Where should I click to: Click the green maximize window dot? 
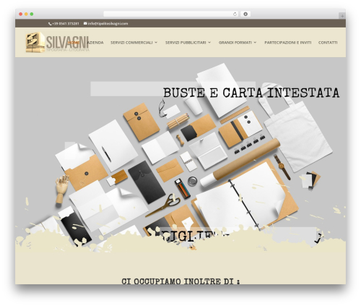click(x=32, y=14)
